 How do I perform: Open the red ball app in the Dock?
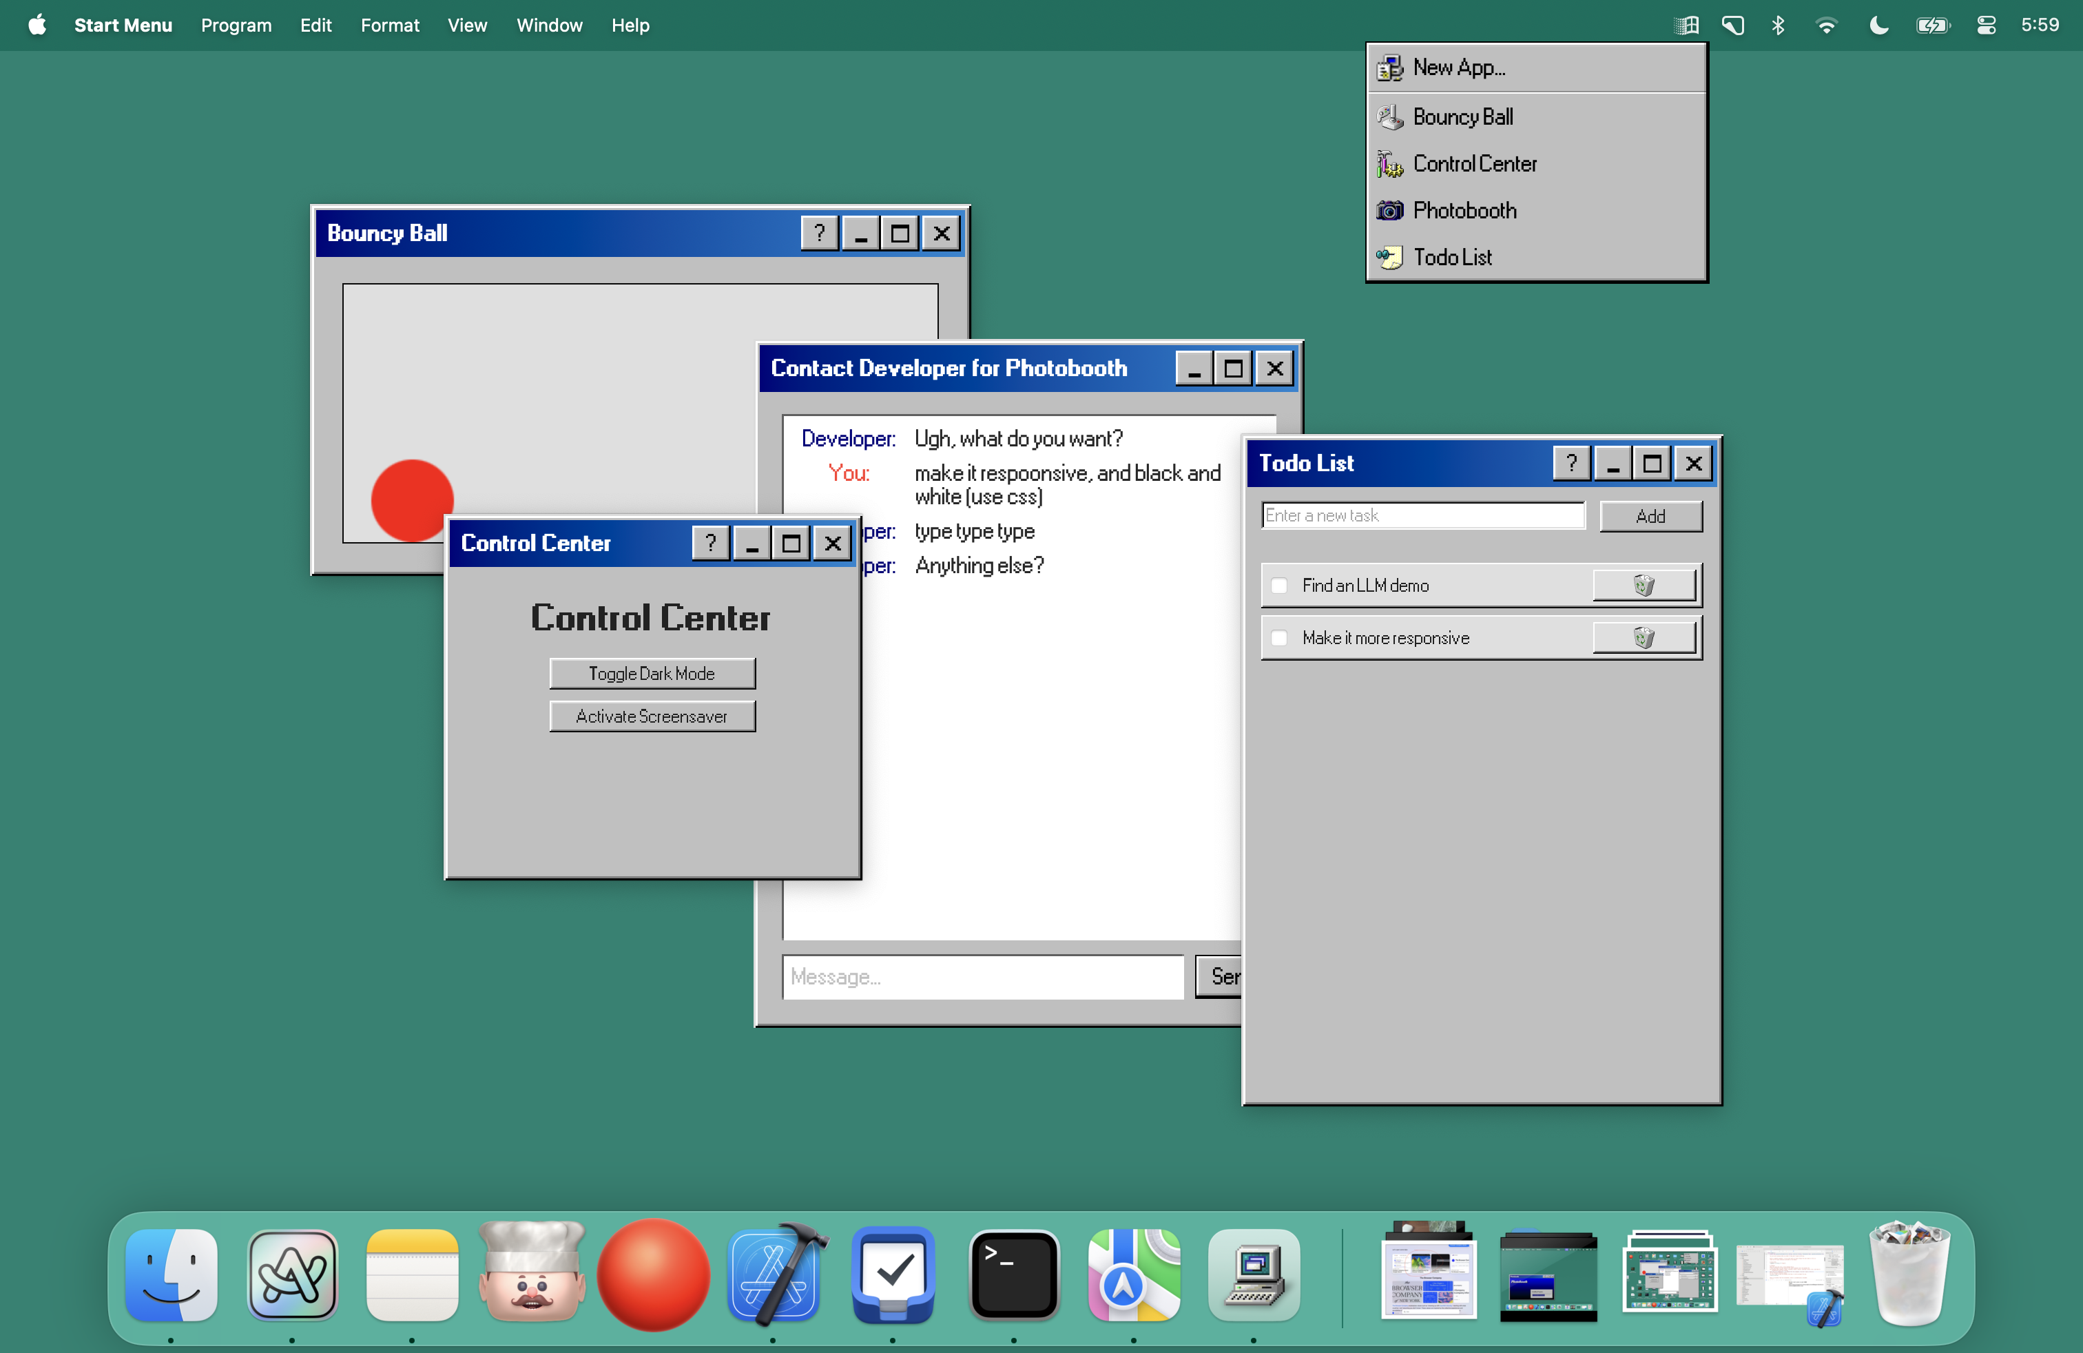[x=652, y=1274]
